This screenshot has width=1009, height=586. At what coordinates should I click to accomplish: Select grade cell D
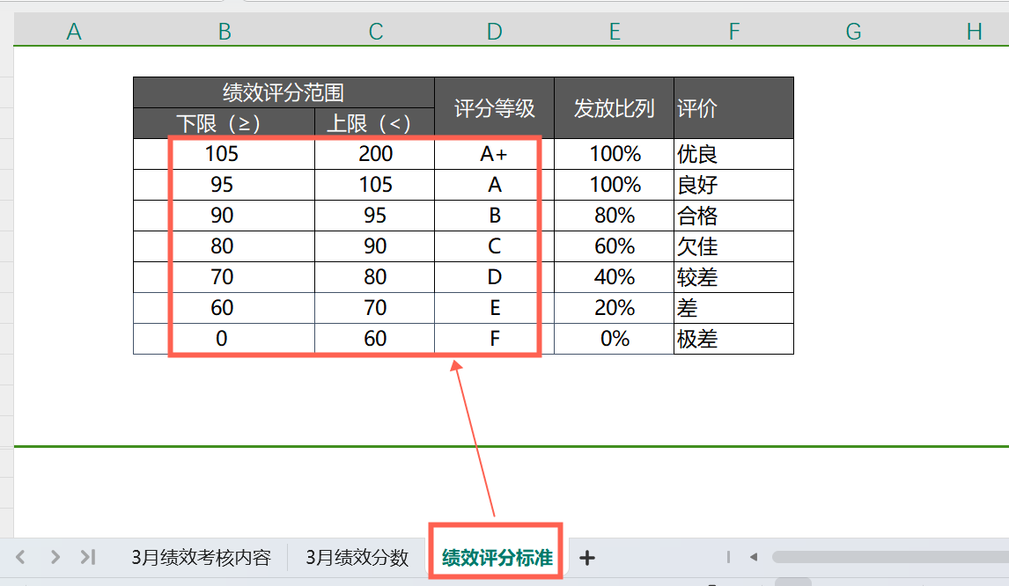coord(494,277)
